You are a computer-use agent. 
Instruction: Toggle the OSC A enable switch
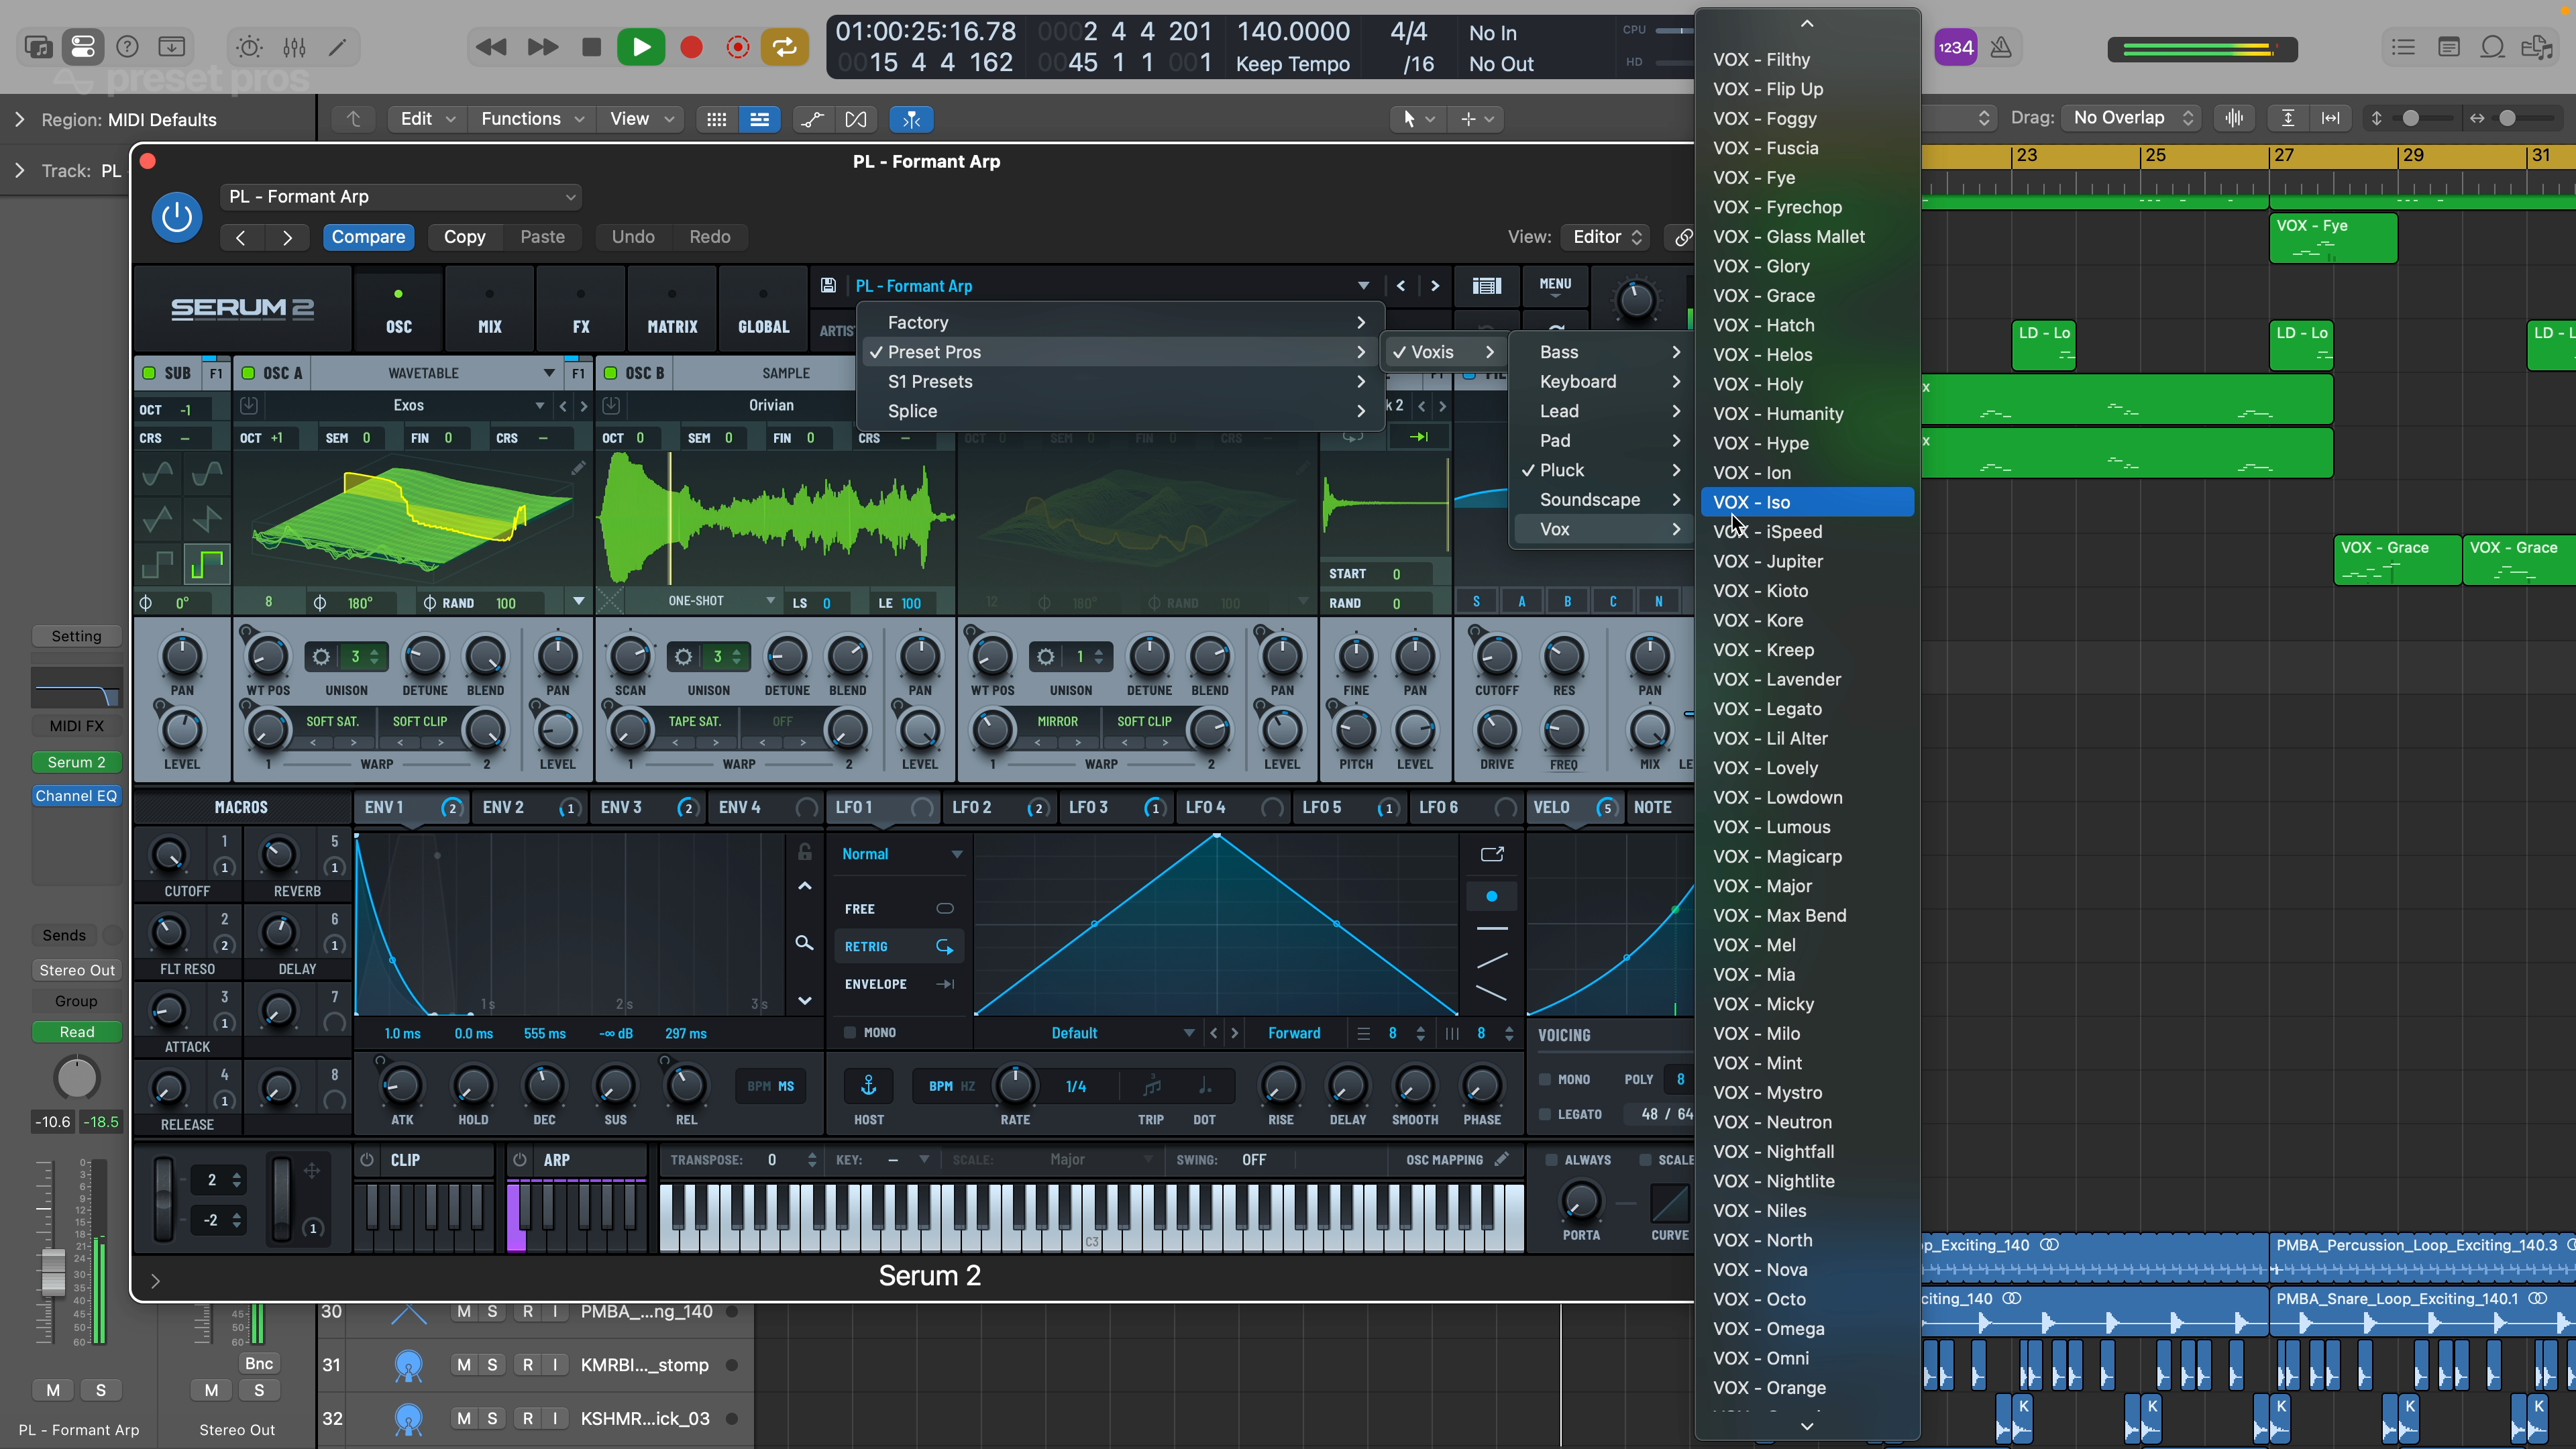tap(248, 373)
